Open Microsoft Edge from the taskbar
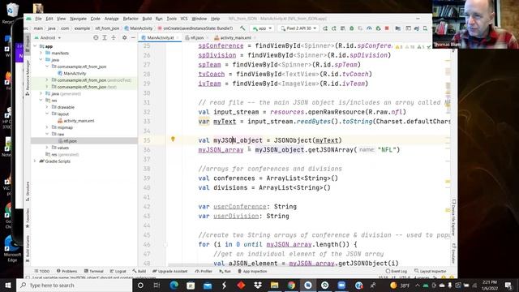Screen dimensions: 519x292 (x=174, y=285)
